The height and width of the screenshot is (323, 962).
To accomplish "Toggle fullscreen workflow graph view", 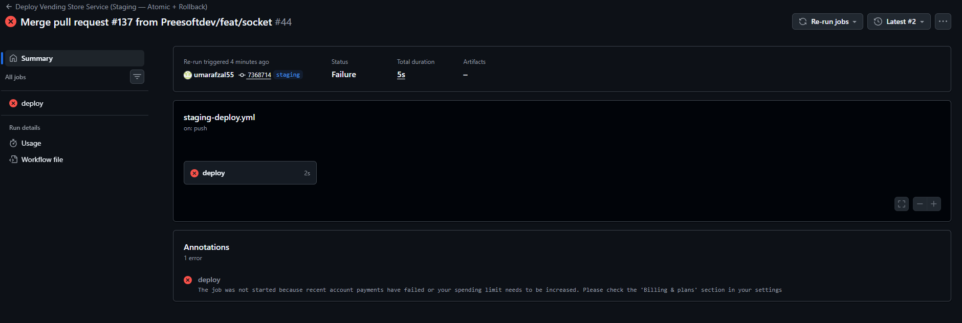I will [902, 204].
